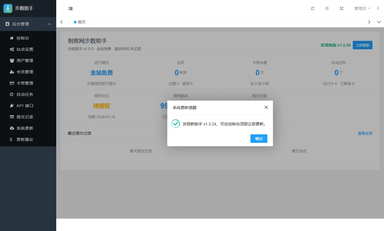The height and width of the screenshot is (231, 384).
Task: Click the 最近提交记录 section title
Action: coord(80,133)
